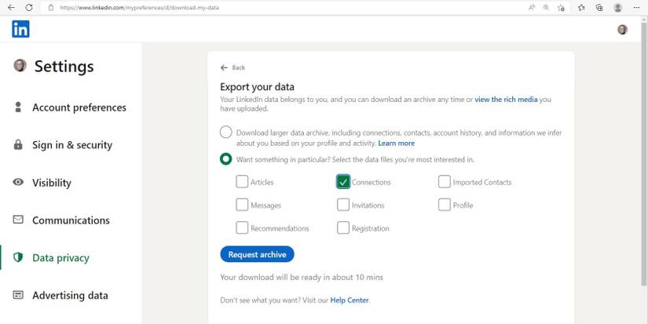The image size is (648, 324).
Task: Select the larger data archive radio button
Action: 226,133
